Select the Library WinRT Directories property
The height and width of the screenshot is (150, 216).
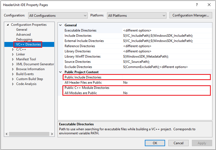tap(138, 56)
